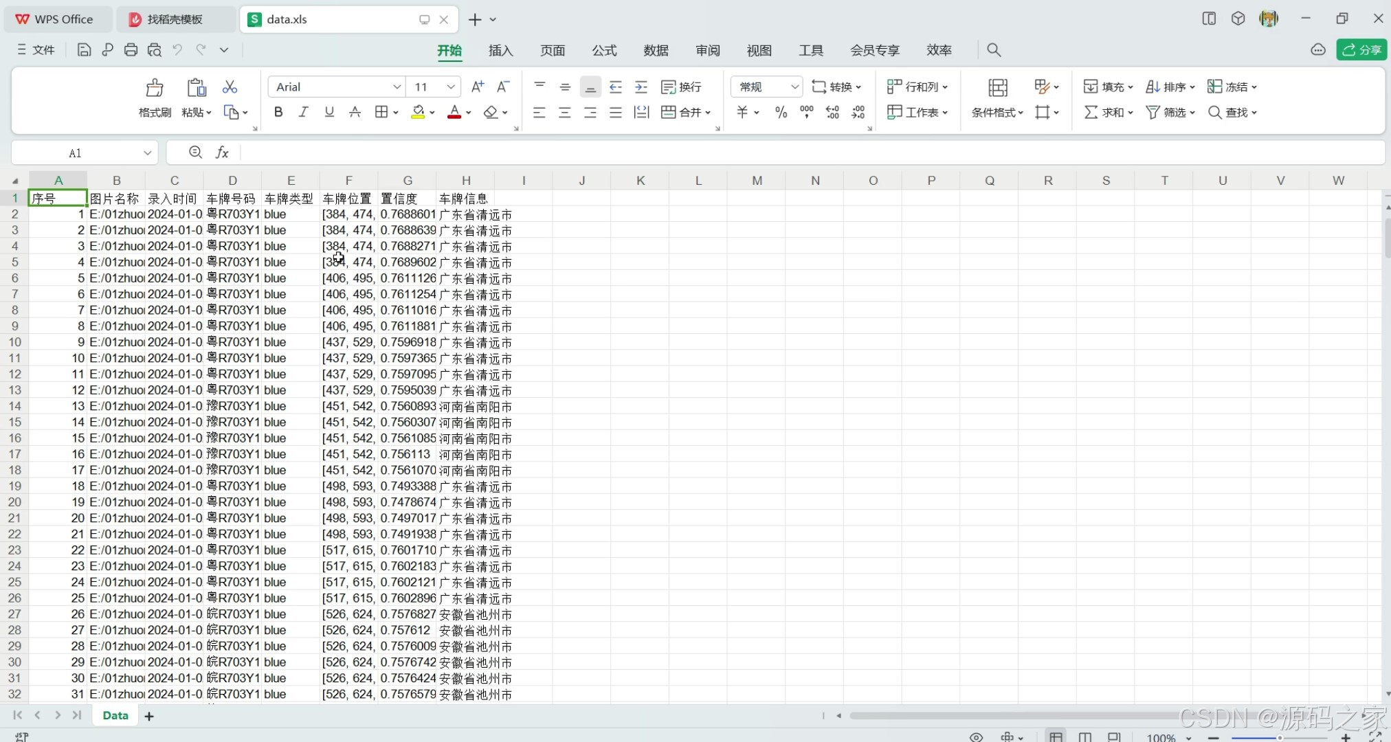The image size is (1391, 742).
Task: Open the 文件 file menu
Action: pyautogui.click(x=36, y=49)
